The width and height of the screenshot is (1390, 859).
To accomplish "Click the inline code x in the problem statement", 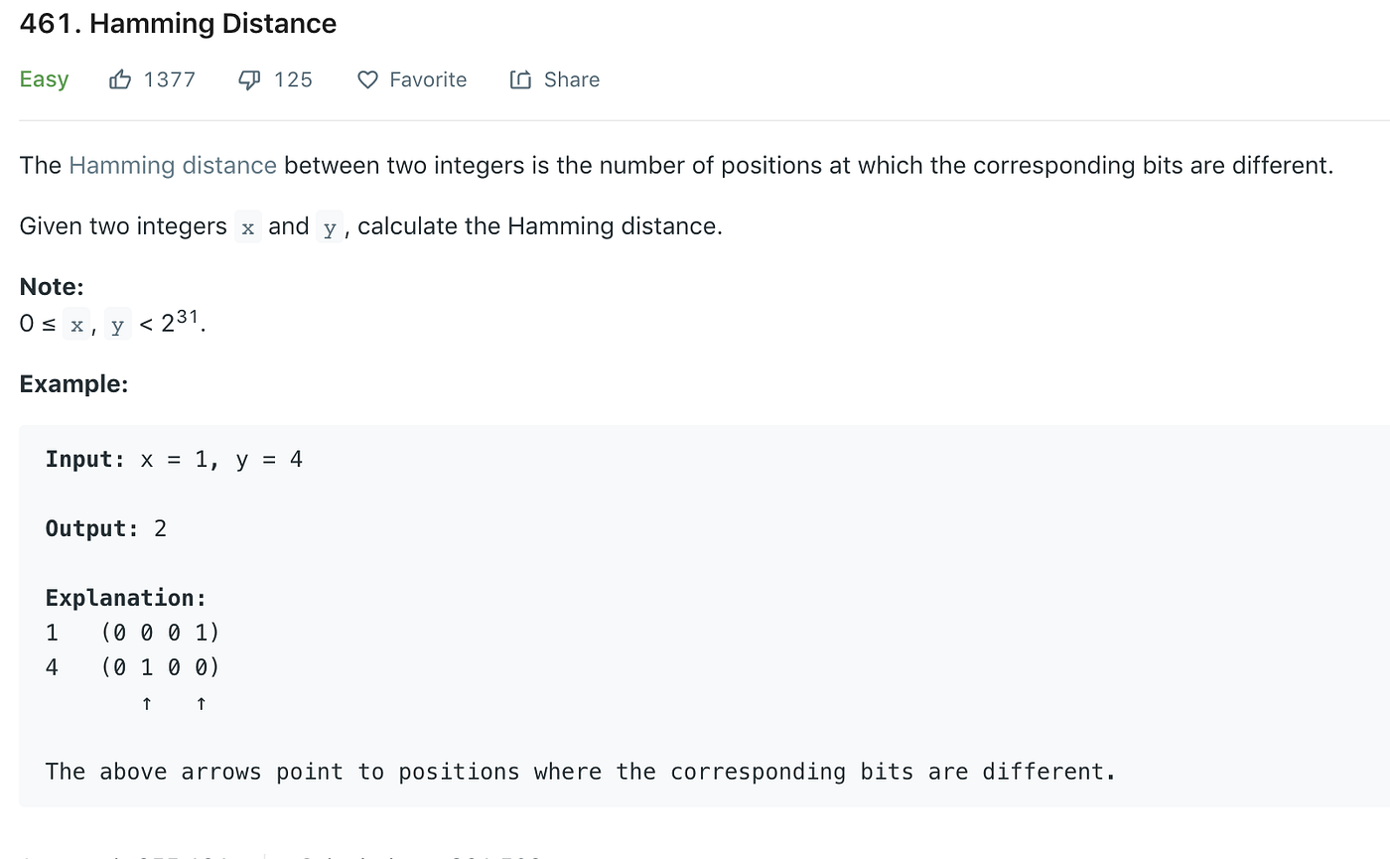I will coord(248,227).
